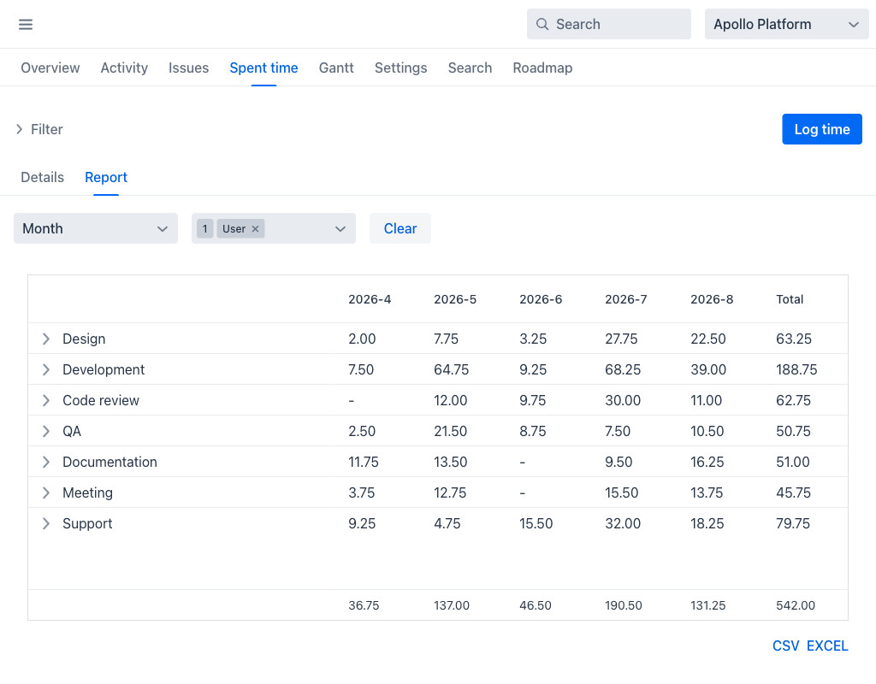Expand the QA row chevron

46,431
